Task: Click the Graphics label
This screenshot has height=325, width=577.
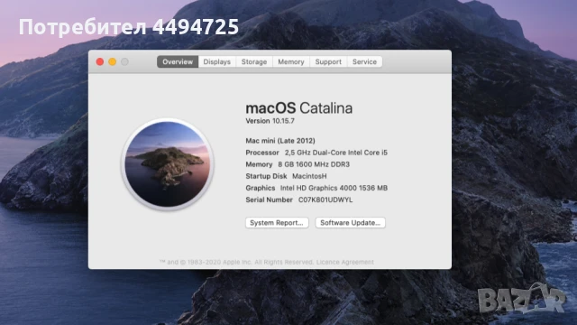Action: [x=261, y=188]
